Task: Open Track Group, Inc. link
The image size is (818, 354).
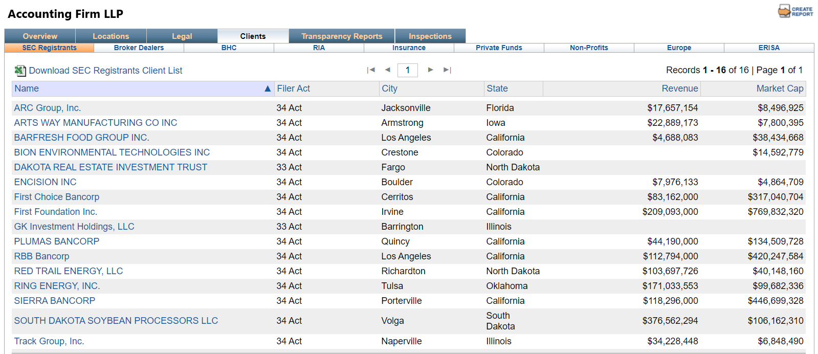Action: coord(49,341)
